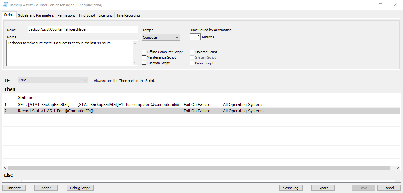Expand the IF condition True dropdown
Screen dimensions: 403x193
[x=53, y=80]
